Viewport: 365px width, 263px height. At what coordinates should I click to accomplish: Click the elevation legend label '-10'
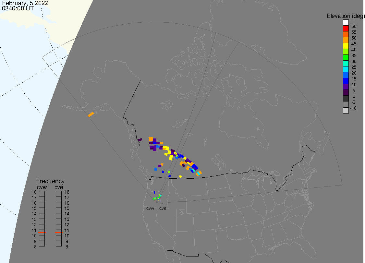coord(353,108)
